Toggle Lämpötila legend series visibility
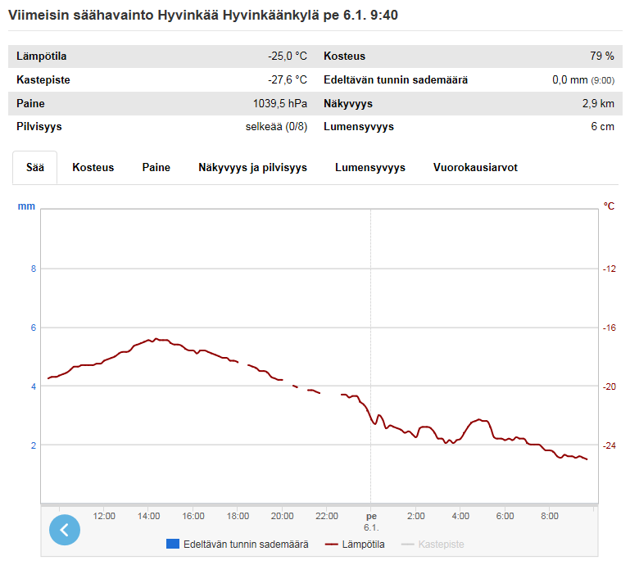 point(355,544)
